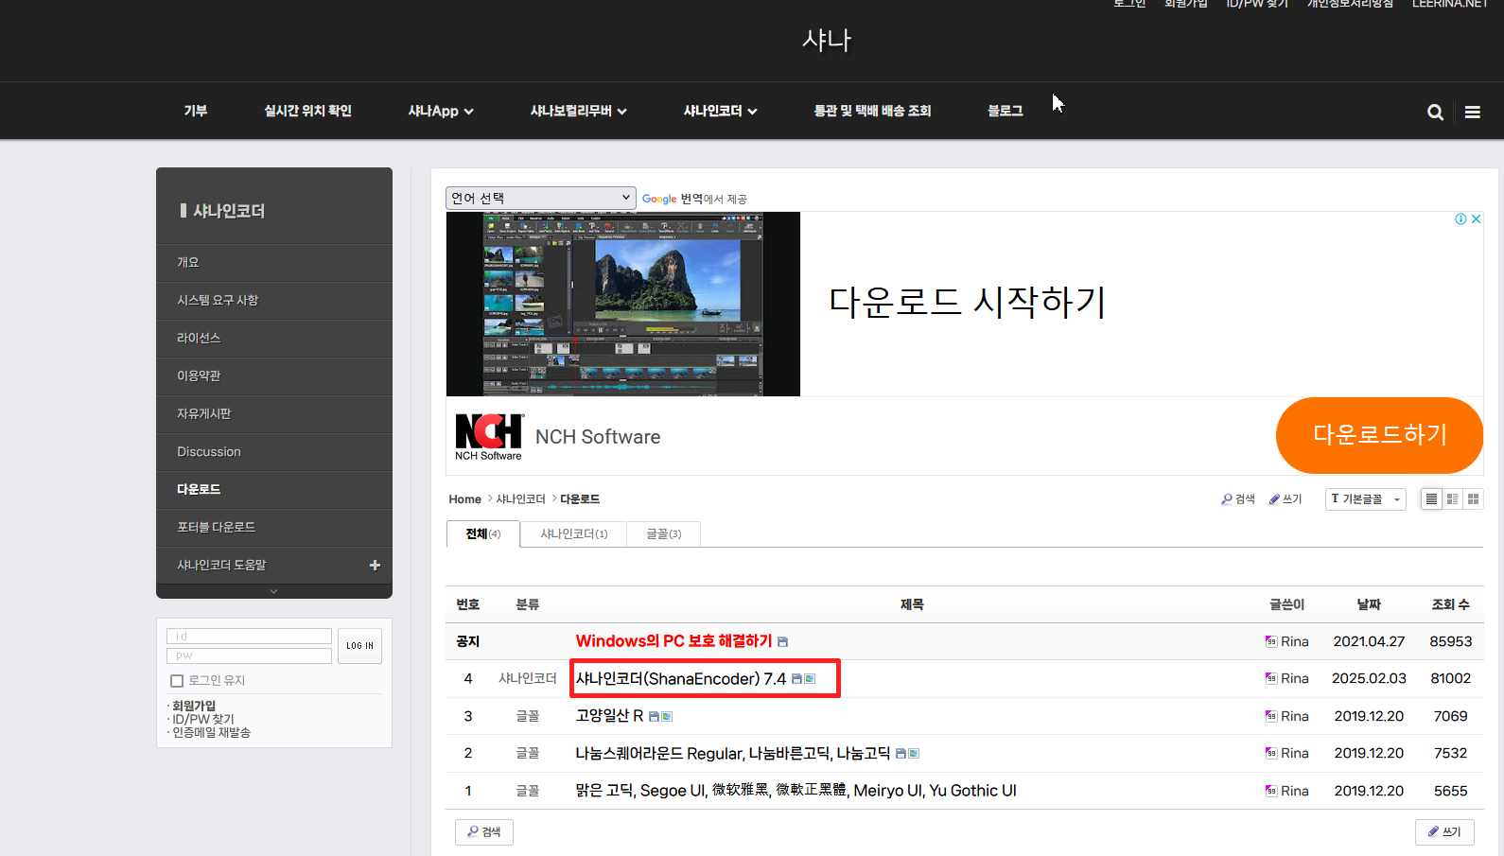Open 기본글꼴 font dropdown
The image size is (1504, 856).
[x=1365, y=498]
